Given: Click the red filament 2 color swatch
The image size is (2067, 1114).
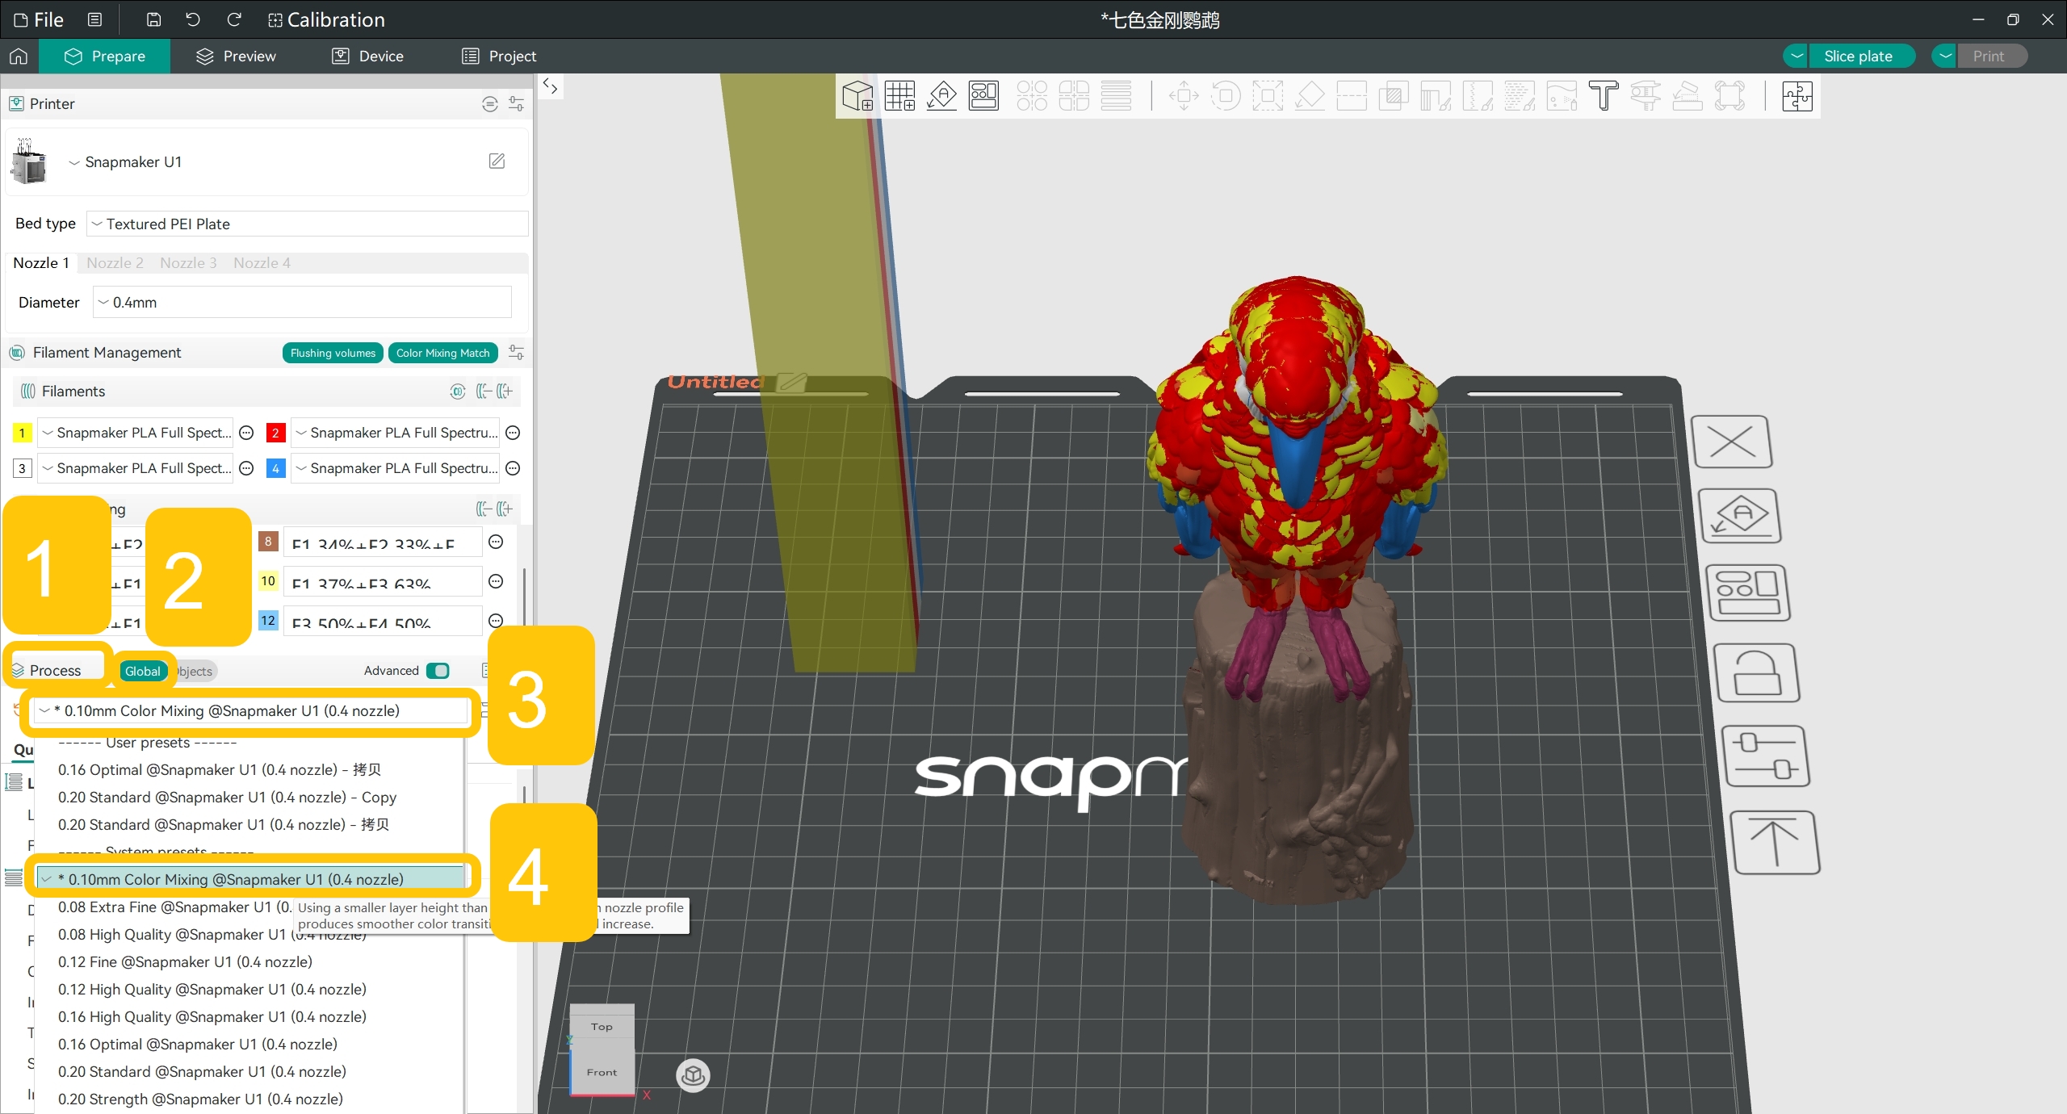Looking at the screenshot, I should coord(275,433).
